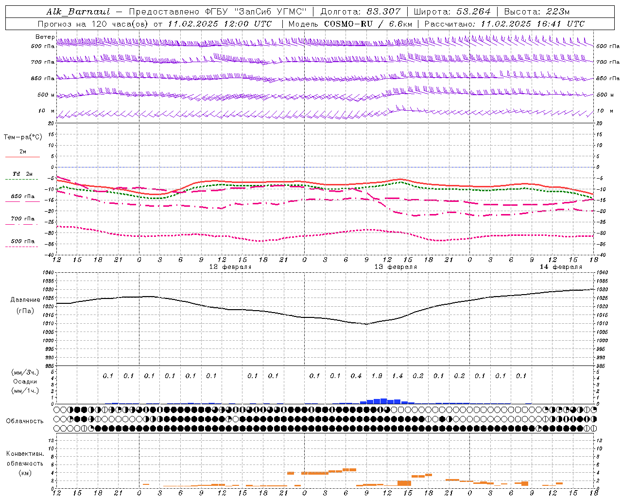622x497 pixels.
Task: Click the Долгота: 83.307 value
Action: pyautogui.click(x=361, y=12)
